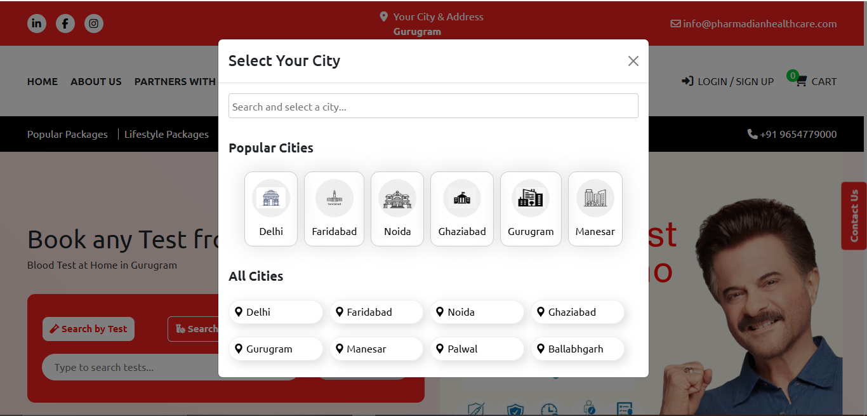
Task: Go to Popular Packages tab
Action: [x=67, y=134]
